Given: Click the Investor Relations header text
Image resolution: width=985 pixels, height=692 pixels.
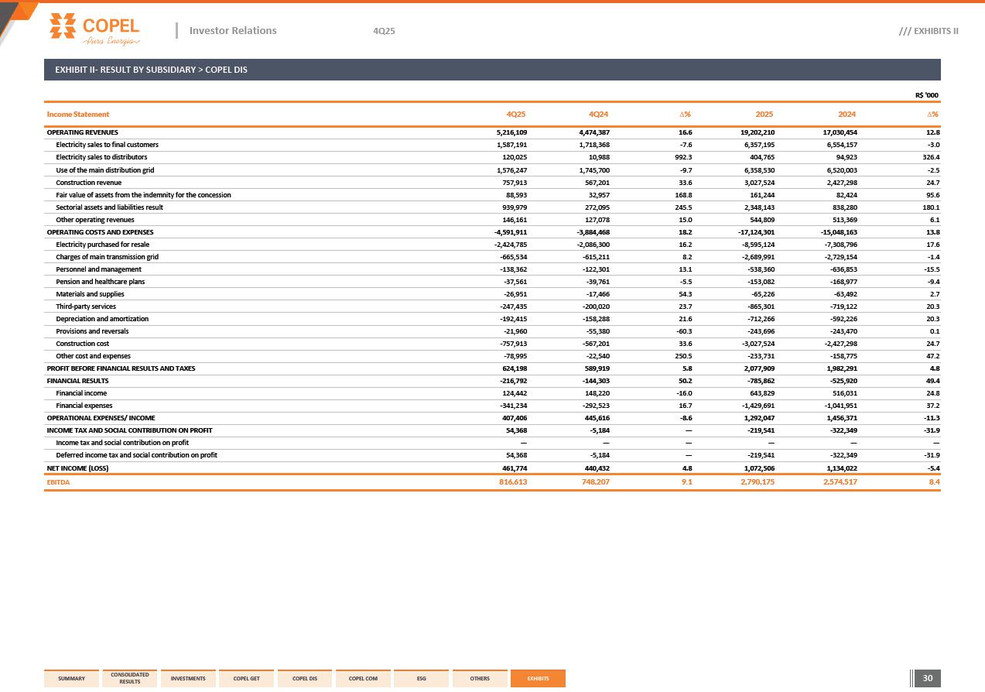Looking at the screenshot, I should (233, 31).
